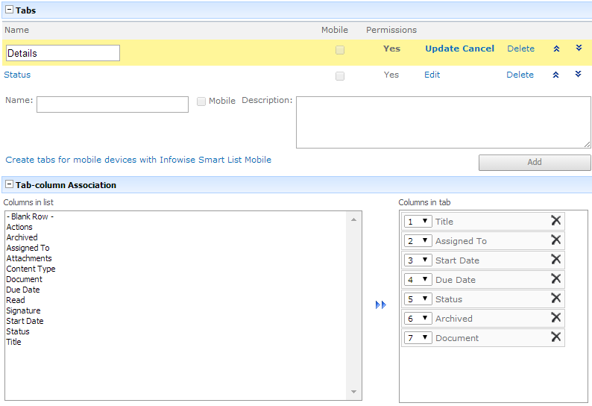The image size is (592, 406).
Task: Collapse the Tab-column Association section
Action: 10,184
